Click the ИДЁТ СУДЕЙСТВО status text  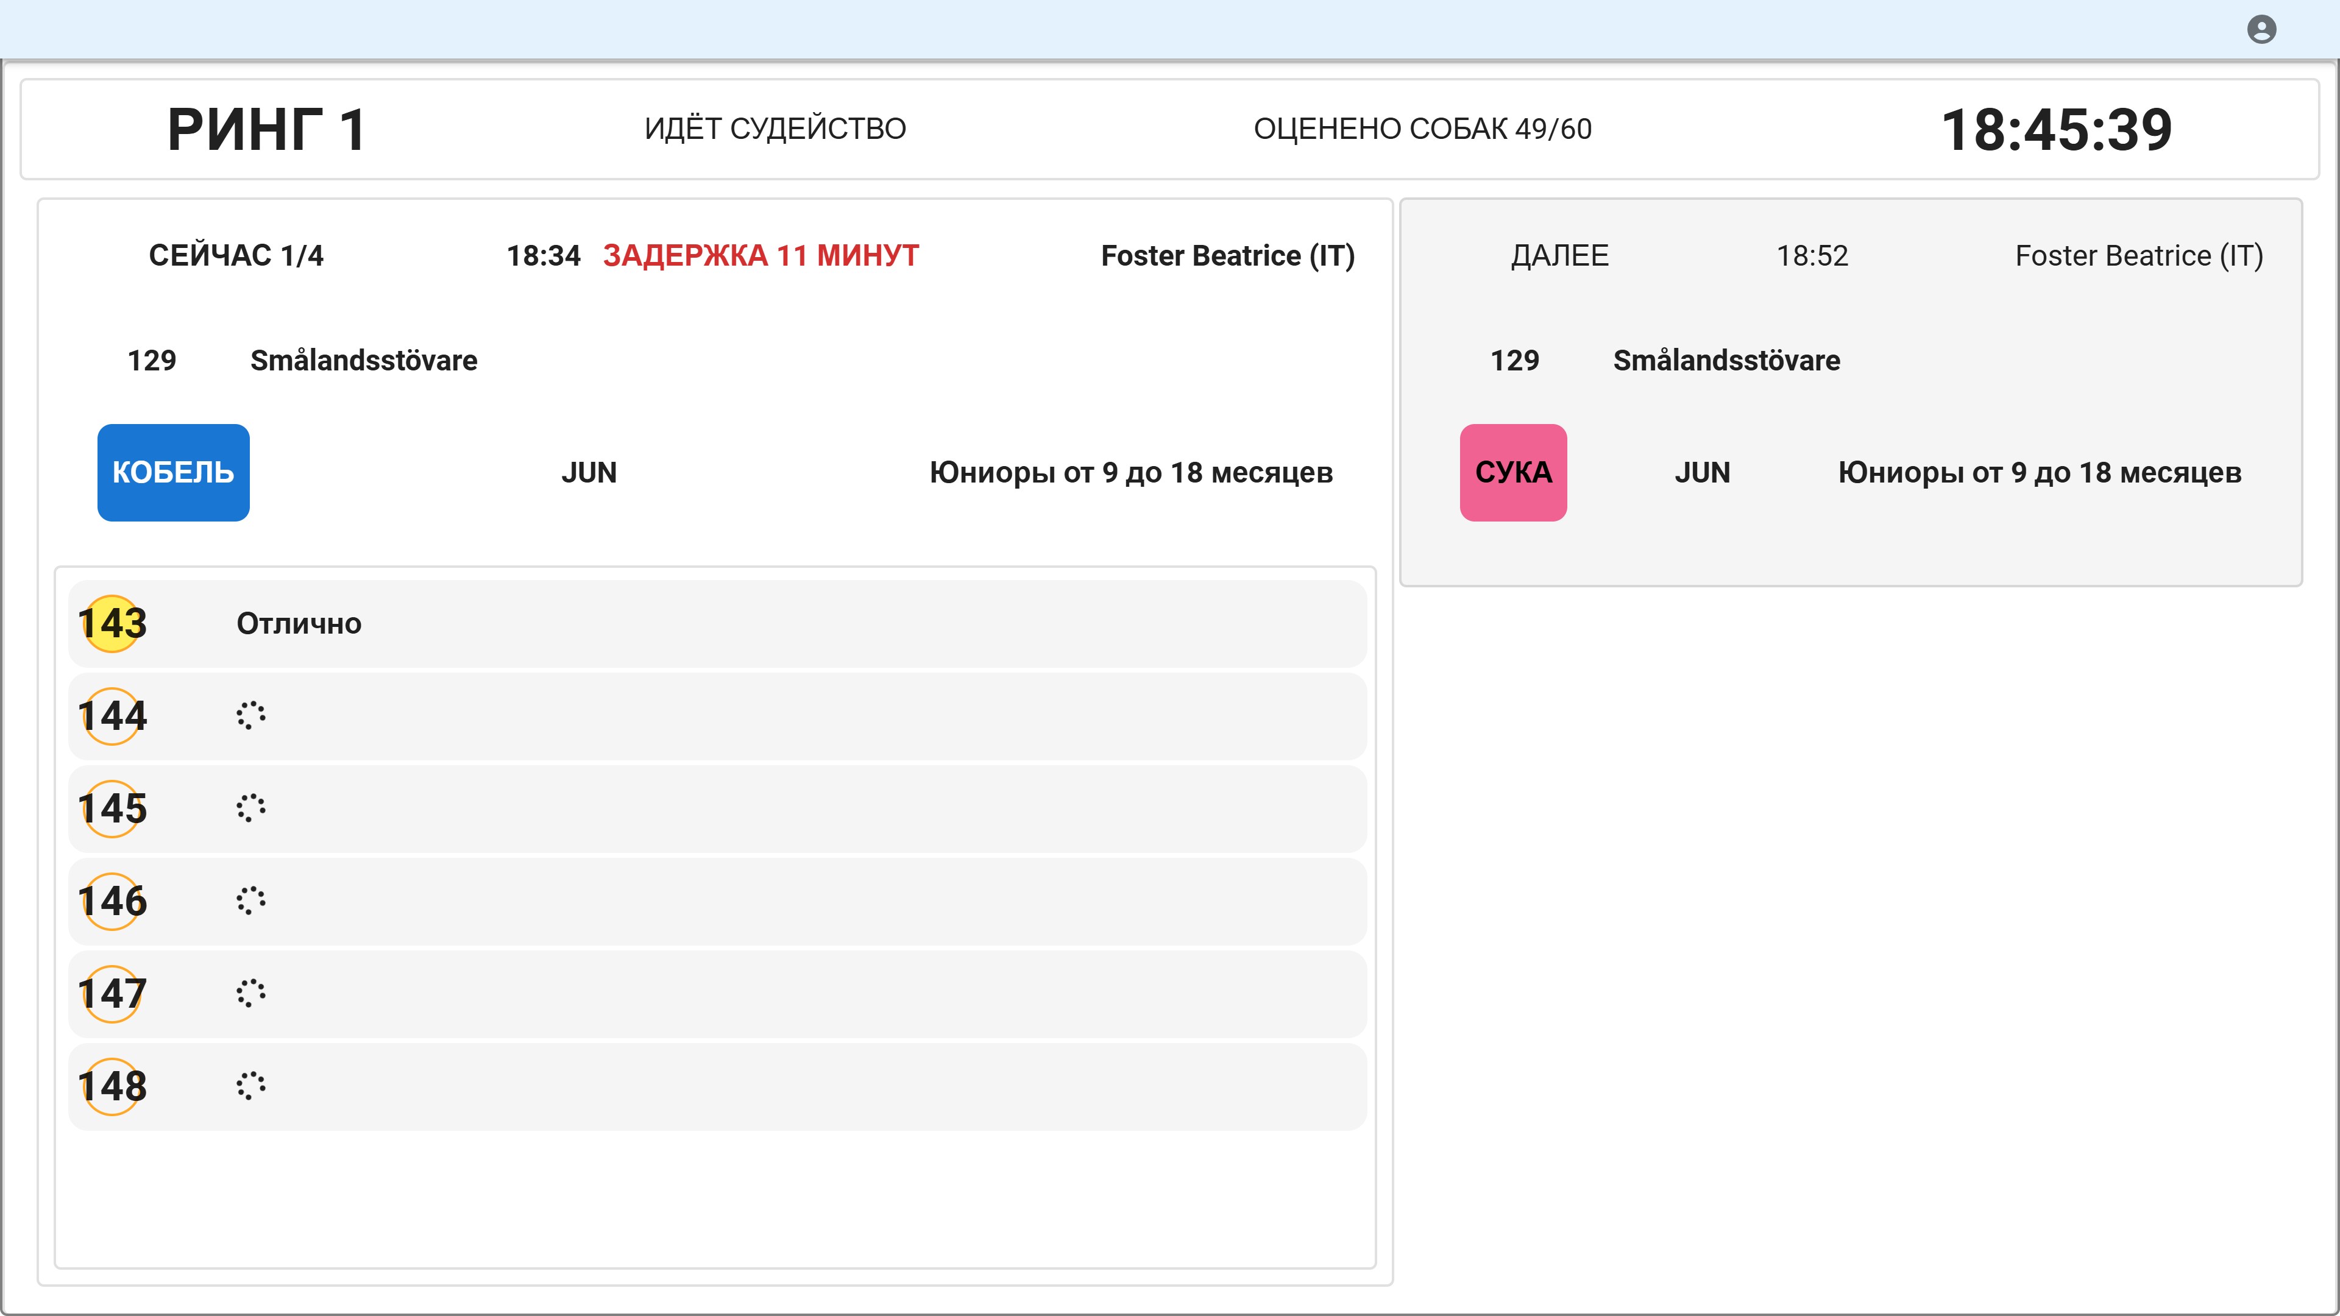[x=775, y=129]
